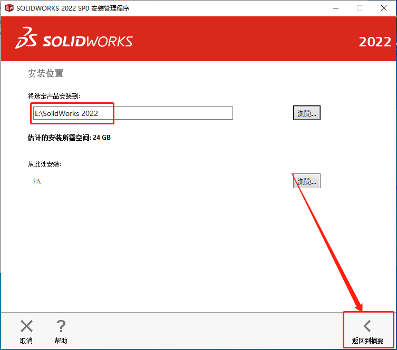This screenshot has width=397, height=350.
Task: Click the 安装位置 heading
Action: pyautogui.click(x=45, y=73)
